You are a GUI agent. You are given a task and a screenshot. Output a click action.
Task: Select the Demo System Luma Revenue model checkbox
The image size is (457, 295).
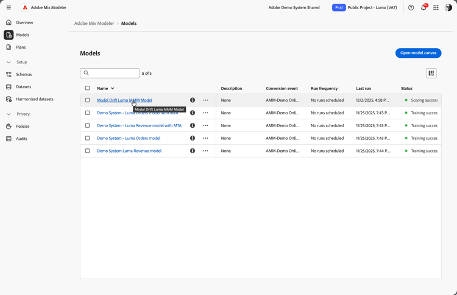[x=87, y=151]
